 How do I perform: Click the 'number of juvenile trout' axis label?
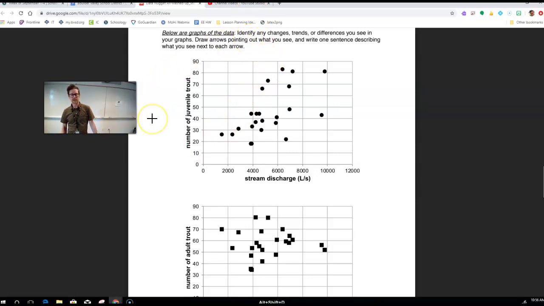click(188, 113)
